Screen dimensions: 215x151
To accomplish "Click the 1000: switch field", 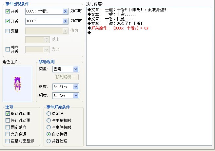I will pyautogui.click(x=47, y=21).
